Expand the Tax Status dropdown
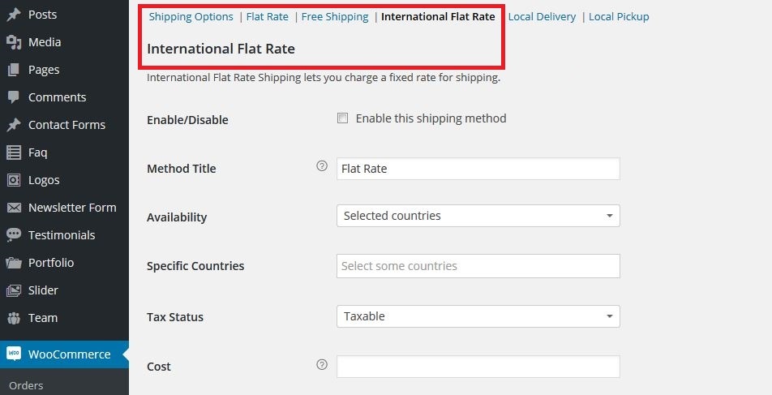 pos(478,316)
